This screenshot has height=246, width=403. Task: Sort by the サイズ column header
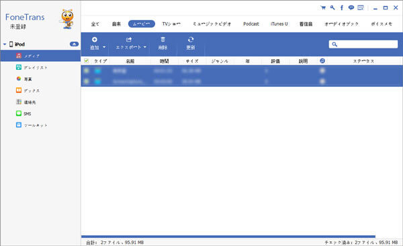[192, 61]
